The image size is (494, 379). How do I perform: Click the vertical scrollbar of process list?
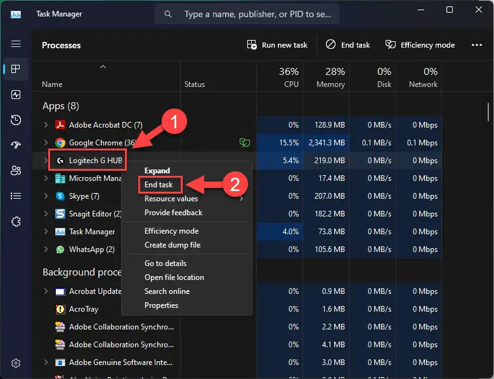(x=488, y=112)
